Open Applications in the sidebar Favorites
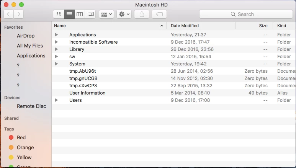 [31, 56]
